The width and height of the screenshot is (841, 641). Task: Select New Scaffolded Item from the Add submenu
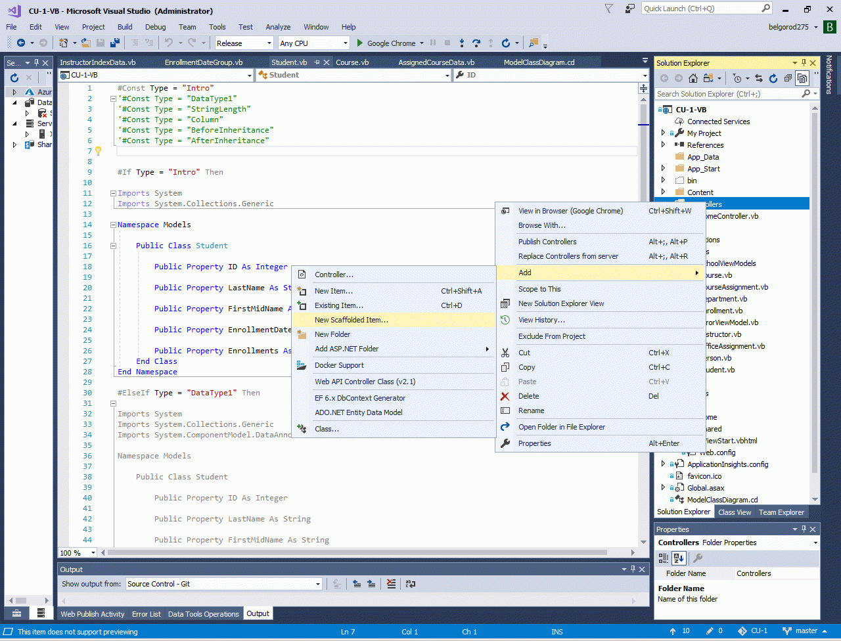click(x=394, y=320)
